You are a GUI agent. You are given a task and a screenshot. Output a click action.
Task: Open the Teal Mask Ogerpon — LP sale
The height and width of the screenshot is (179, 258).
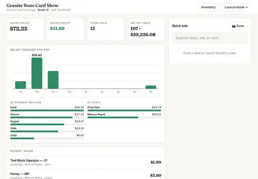[86, 162]
